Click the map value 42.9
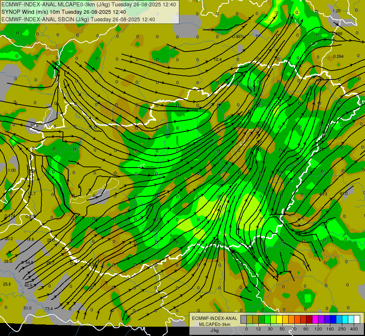 point(28,285)
